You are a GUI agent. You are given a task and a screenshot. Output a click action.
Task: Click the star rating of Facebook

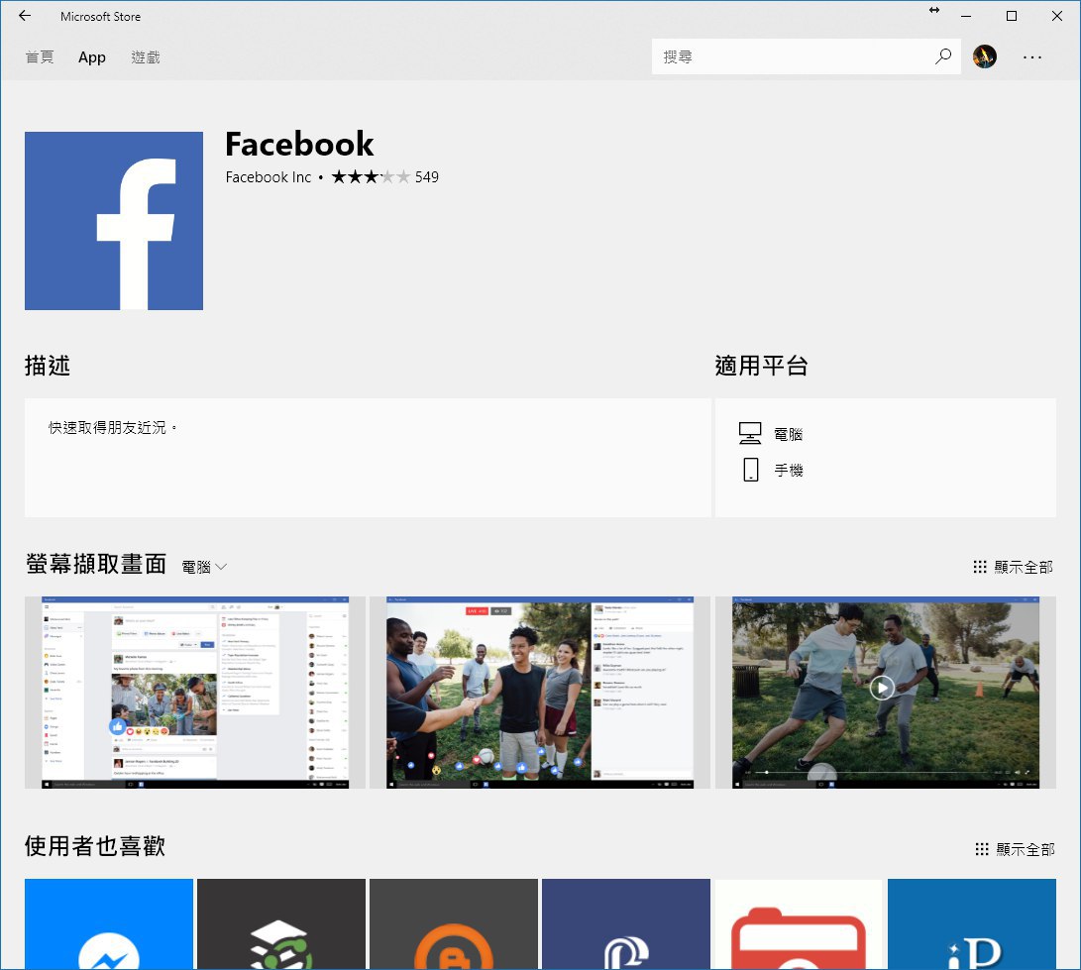click(371, 177)
